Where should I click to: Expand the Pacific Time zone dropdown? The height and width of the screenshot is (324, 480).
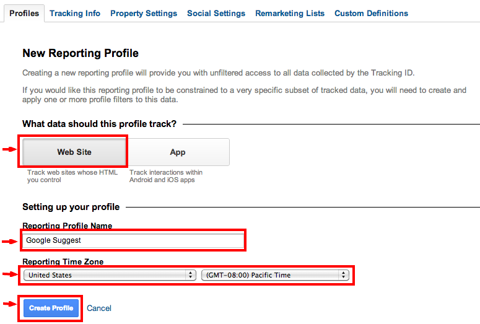click(x=275, y=275)
